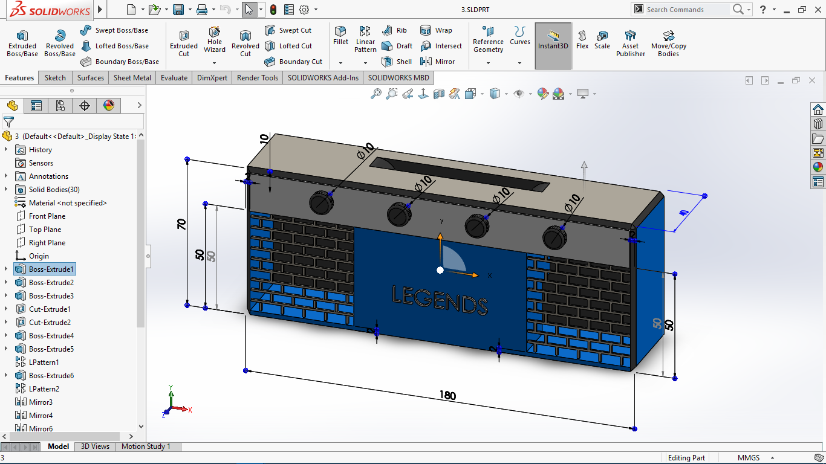Choose Lofted Boss/Base

point(114,46)
